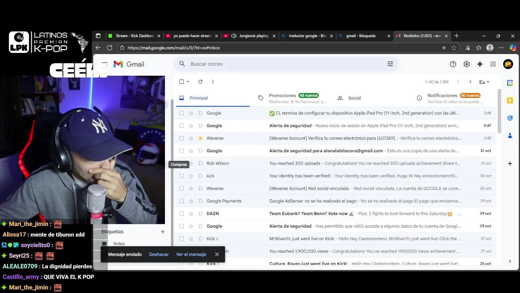Click the Gmail logo
Image resolution: width=520 pixels, height=293 pixels.
129,64
